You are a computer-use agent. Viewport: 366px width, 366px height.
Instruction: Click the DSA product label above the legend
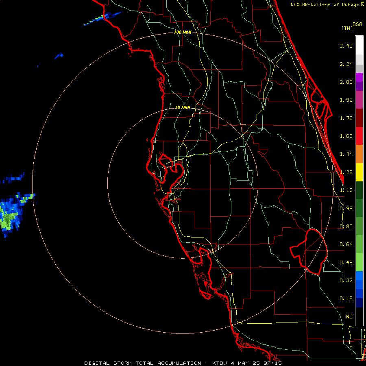tap(357, 24)
